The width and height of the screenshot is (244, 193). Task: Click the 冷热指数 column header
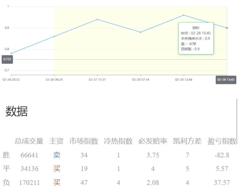118,141
